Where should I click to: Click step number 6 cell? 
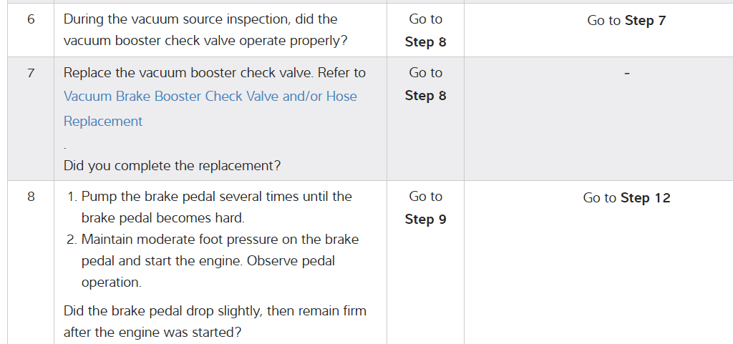[31, 19]
